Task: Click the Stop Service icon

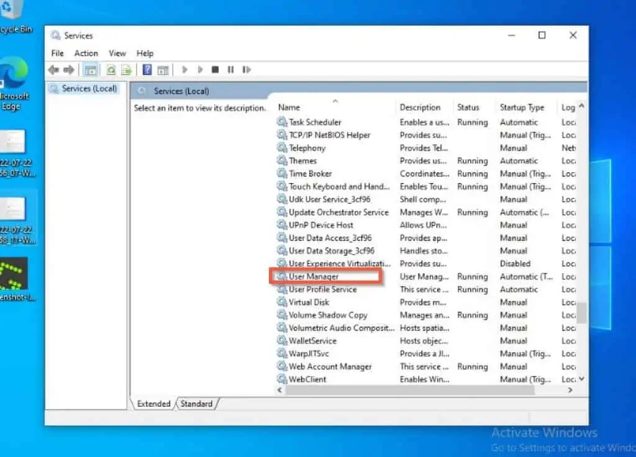Action: click(x=215, y=70)
